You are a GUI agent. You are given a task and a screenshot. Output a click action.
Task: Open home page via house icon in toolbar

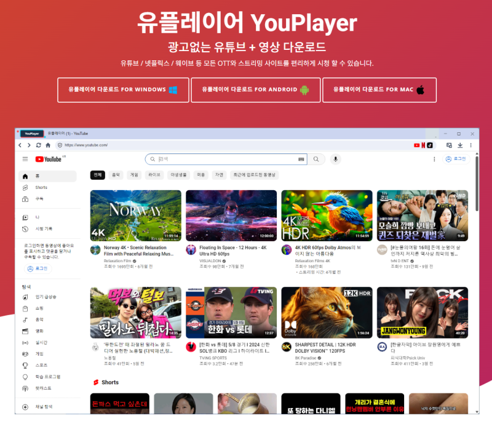(48, 145)
